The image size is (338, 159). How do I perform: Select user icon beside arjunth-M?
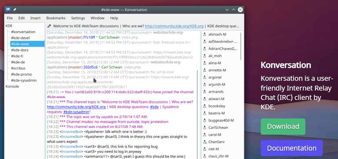click(x=205, y=85)
